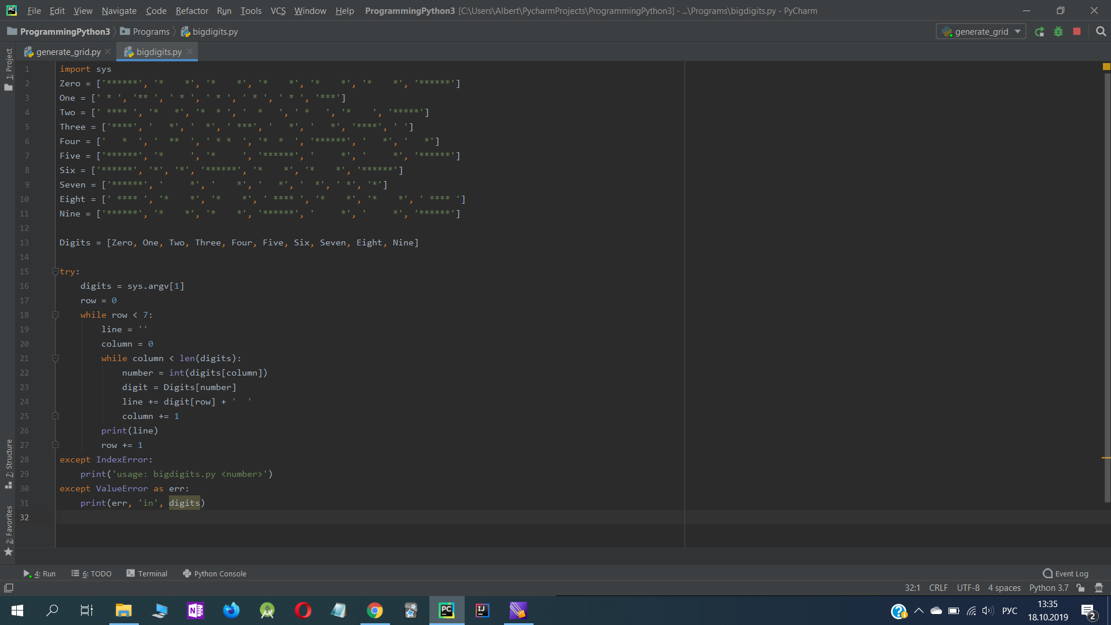
Task: Open the Window menu
Action: click(310, 10)
